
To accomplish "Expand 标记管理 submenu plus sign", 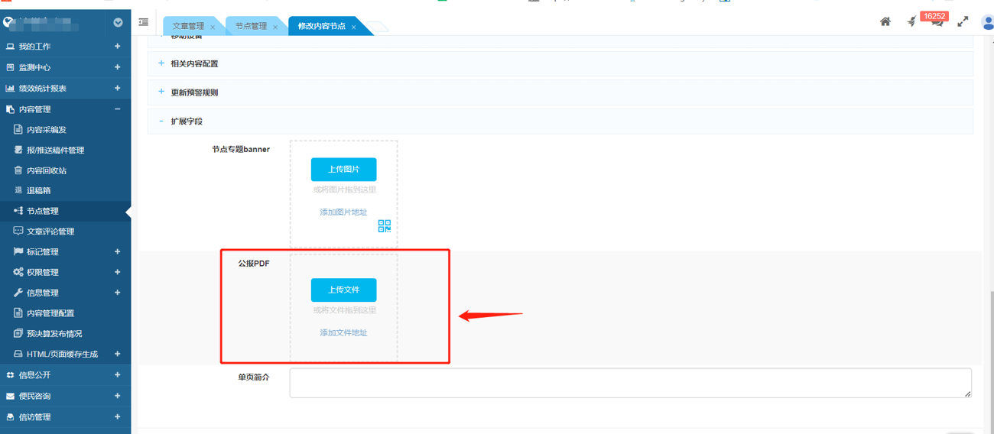I will pos(117,251).
